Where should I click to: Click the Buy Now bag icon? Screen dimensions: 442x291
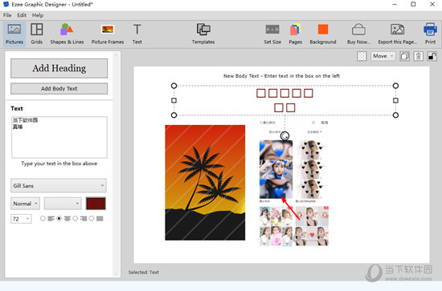pyautogui.click(x=358, y=30)
